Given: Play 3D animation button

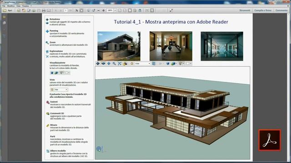Looking at the screenshot, I should (161, 63).
